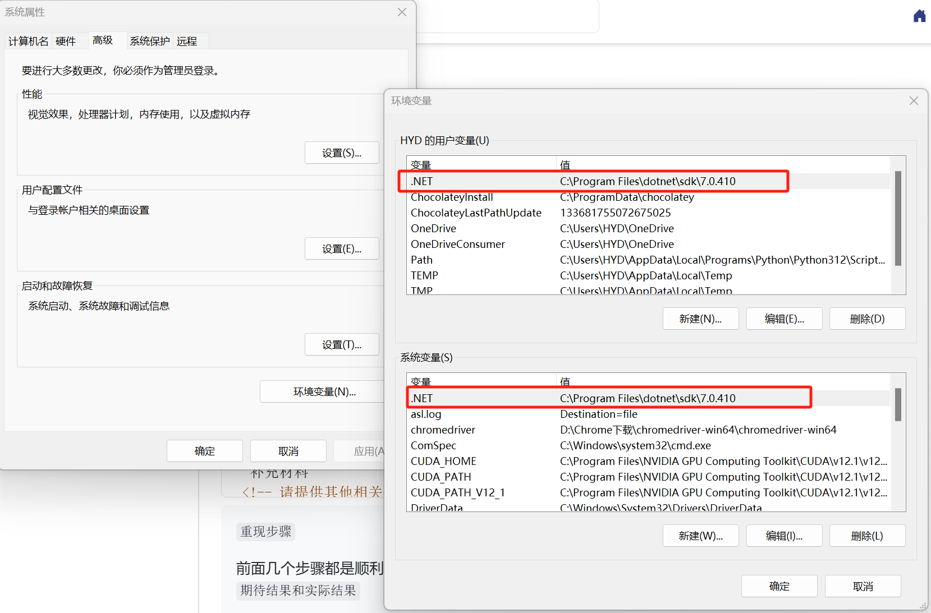Select the CUDA_HOME system variable row
931x613 pixels.
pos(561,462)
